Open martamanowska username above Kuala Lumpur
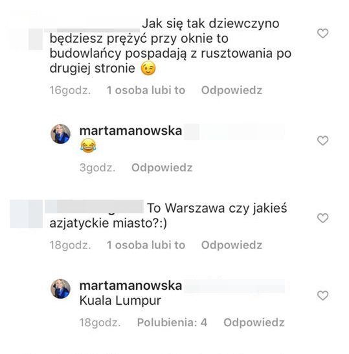 tap(131, 285)
